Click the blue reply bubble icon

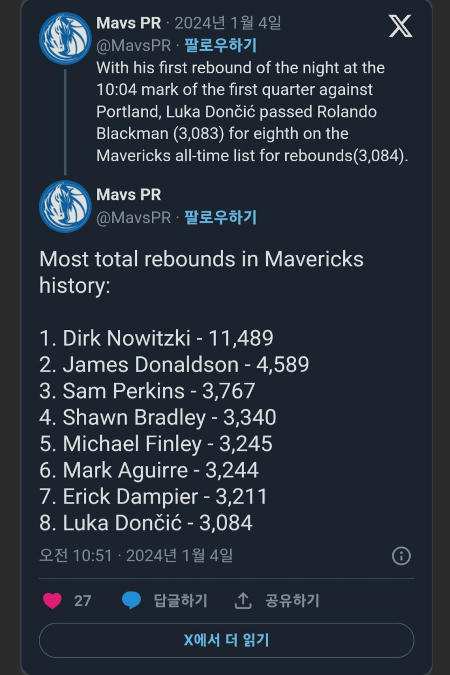point(131,601)
